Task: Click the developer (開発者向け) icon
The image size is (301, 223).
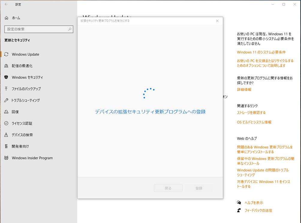Action: tap(6, 146)
